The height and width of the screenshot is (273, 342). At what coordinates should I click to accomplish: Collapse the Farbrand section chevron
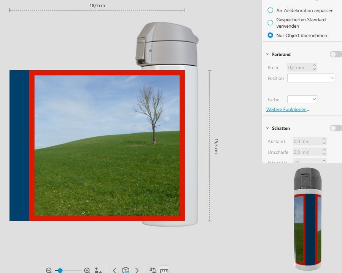tap(267, 54)
